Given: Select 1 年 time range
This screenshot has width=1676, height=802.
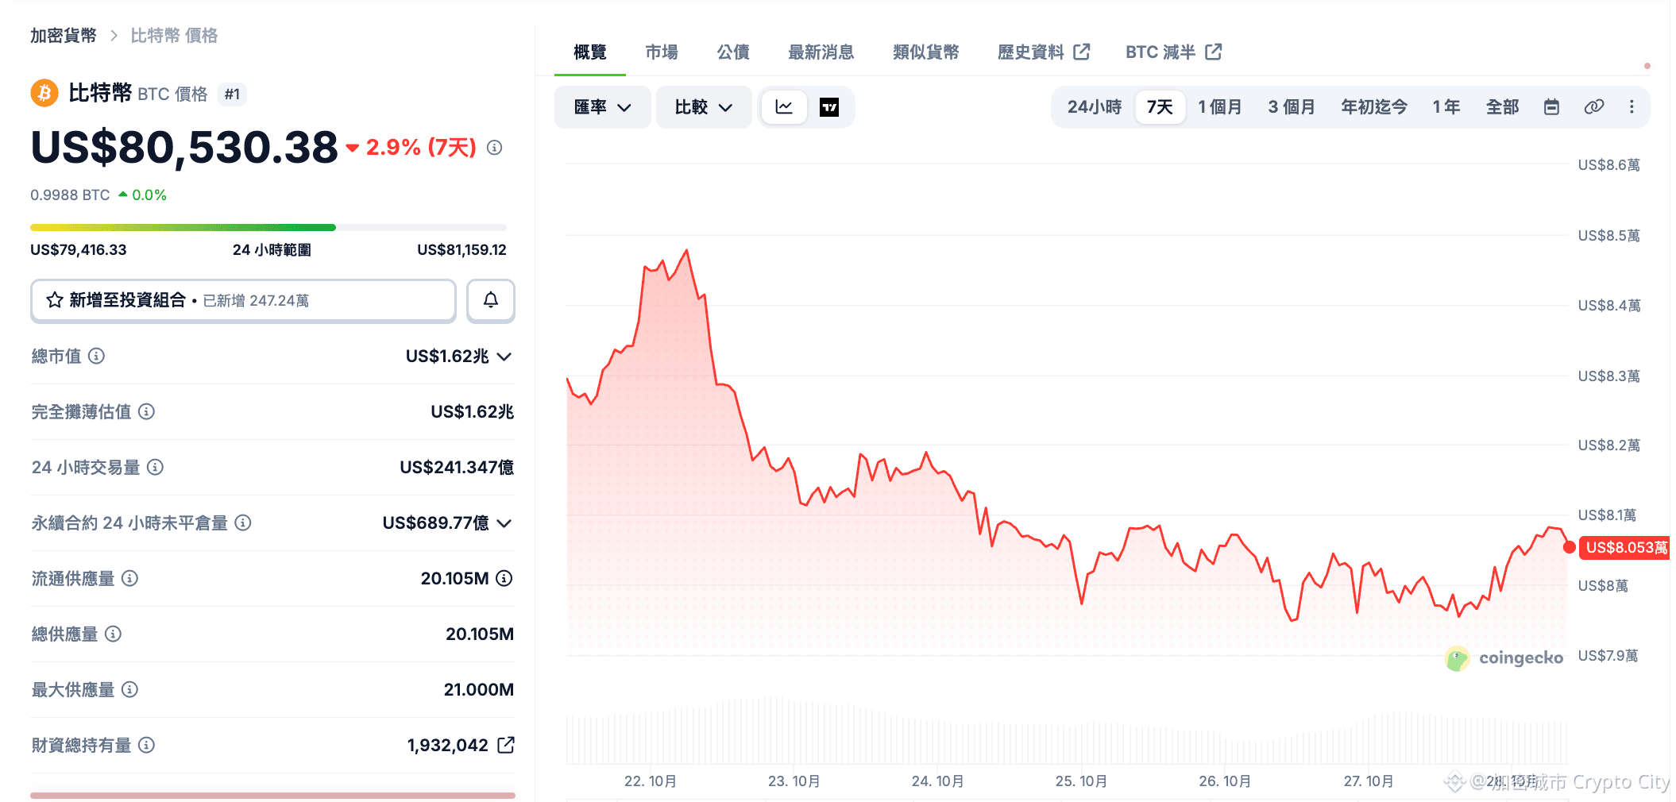Looking at the screenshot, I should coord(1446,107).
